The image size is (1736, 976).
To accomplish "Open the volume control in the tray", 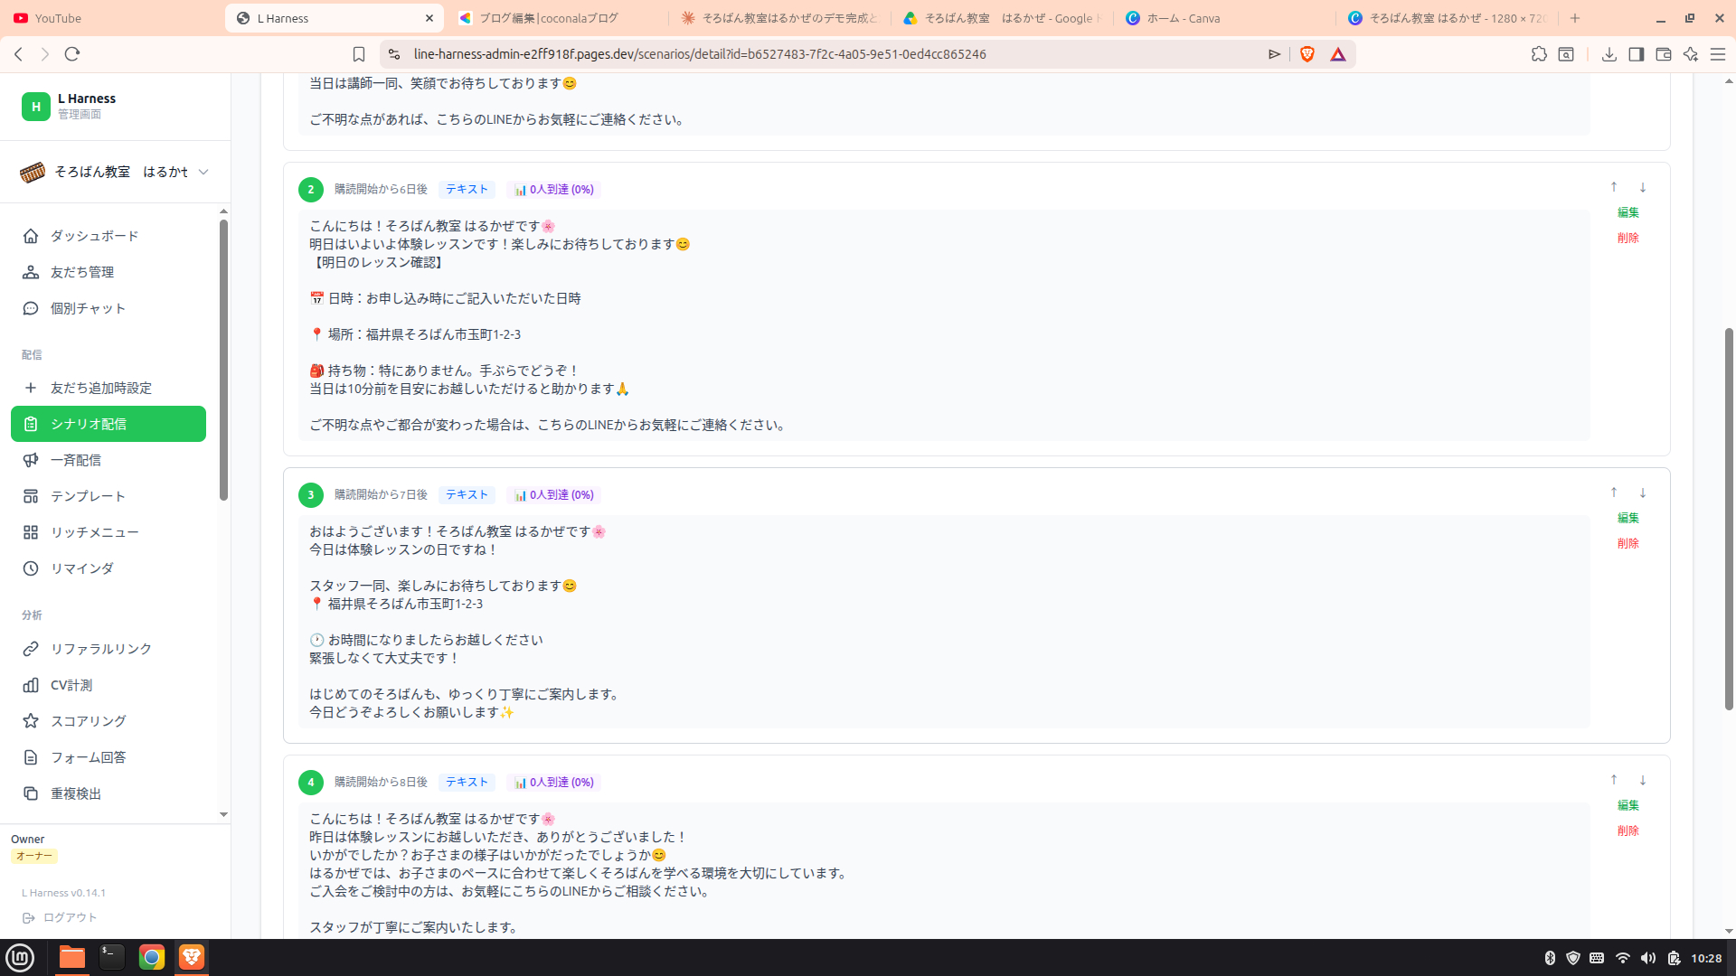I will [x=1647, y=958].
